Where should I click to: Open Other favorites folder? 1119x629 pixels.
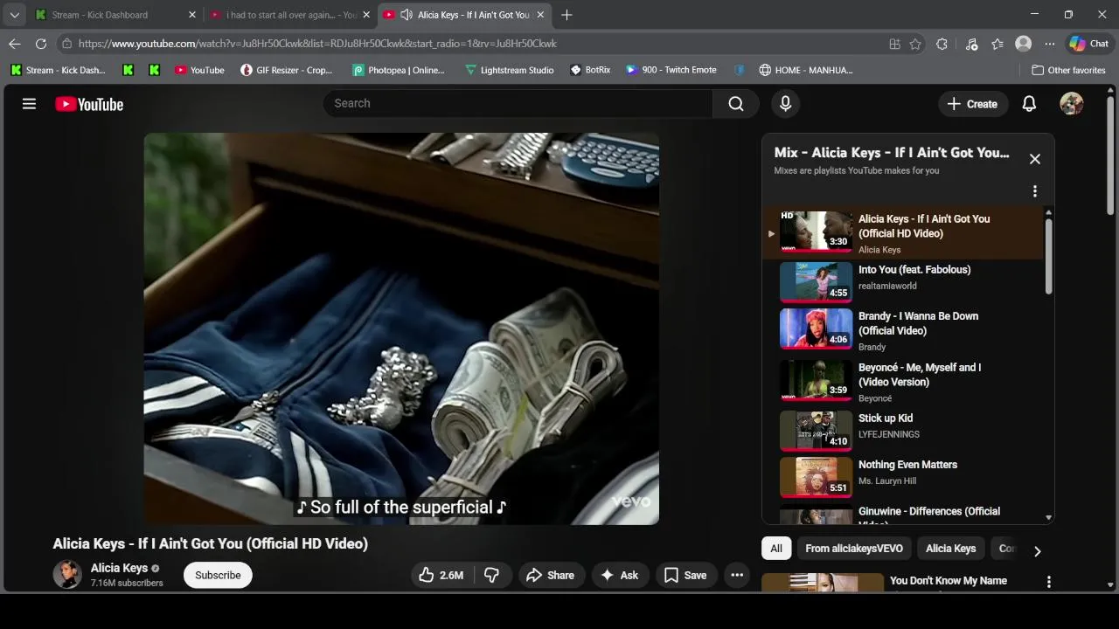point(1068,70)
